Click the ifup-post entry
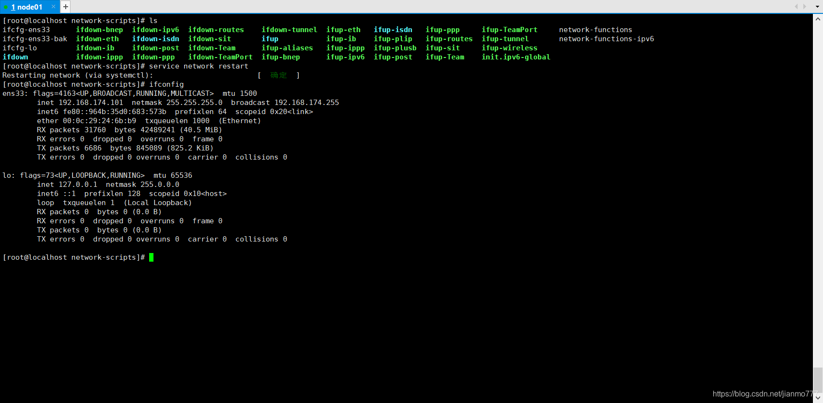Viewport: 823px width, 403px height. 393,57
